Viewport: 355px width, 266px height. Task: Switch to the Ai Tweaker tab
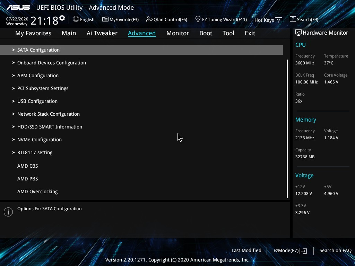102,33
